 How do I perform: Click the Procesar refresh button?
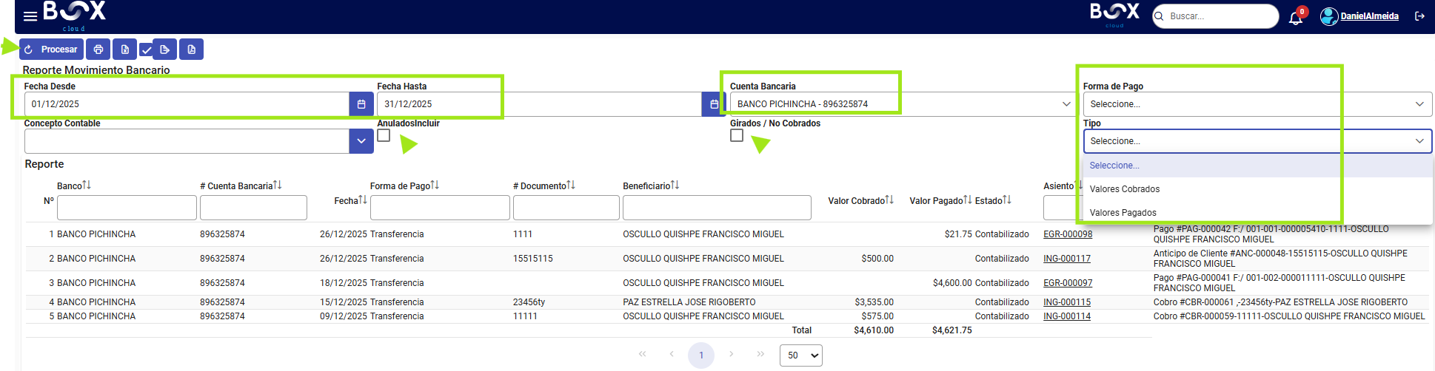(x=51, y=50)
